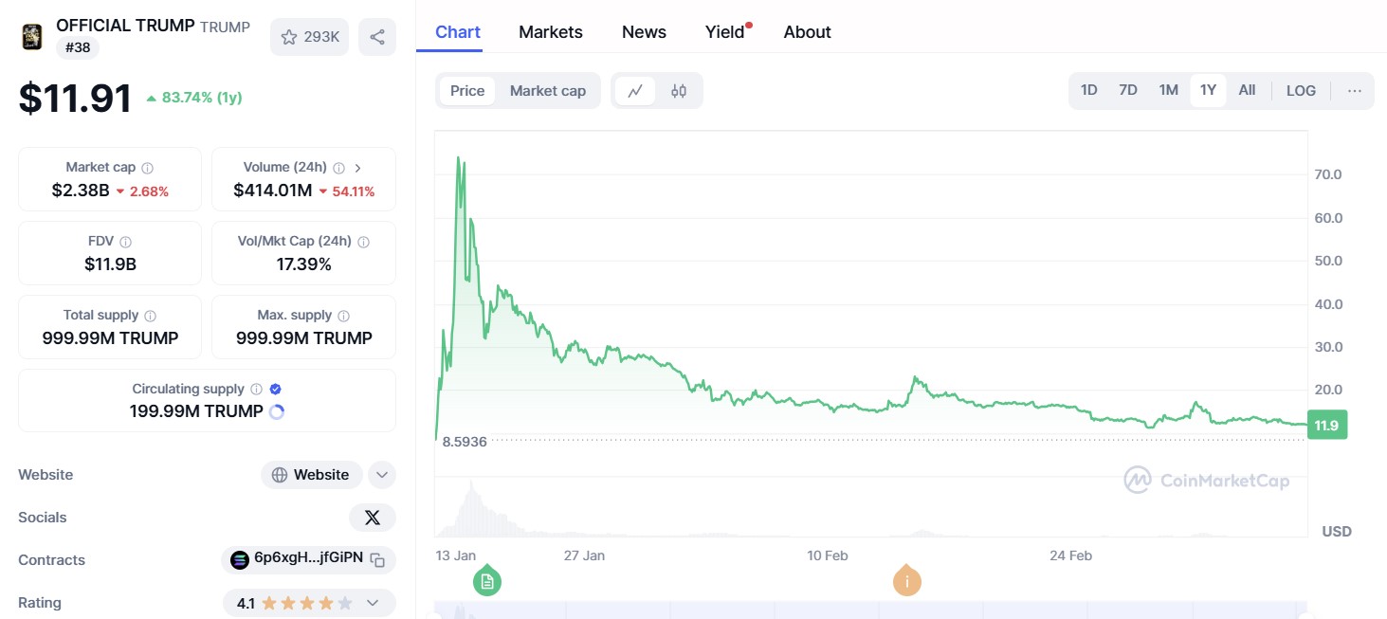
Task: Open the Markets tab
Action: (x=551, y=32)
